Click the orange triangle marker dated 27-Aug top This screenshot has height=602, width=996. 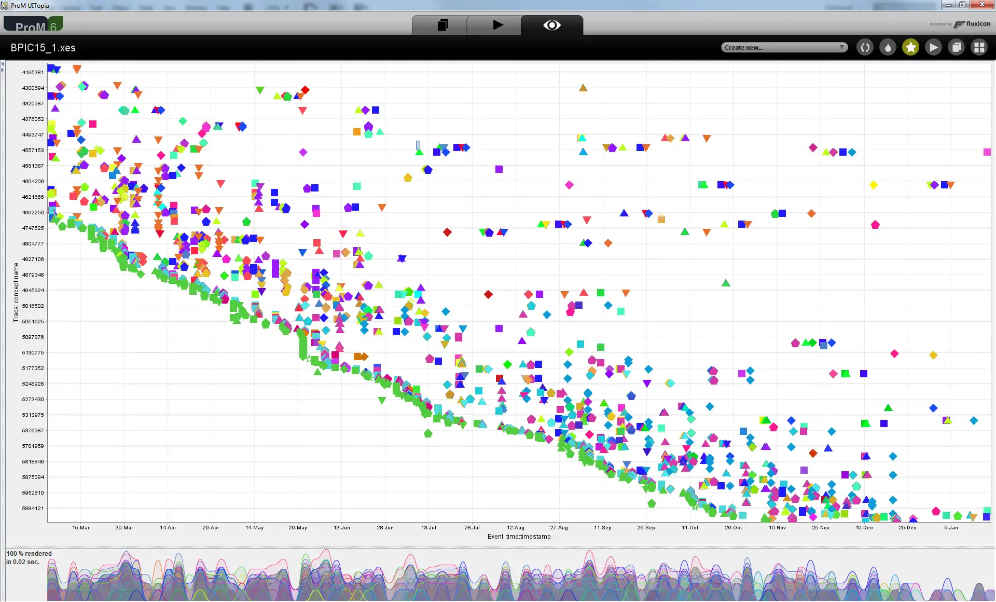tap(583, 88)
